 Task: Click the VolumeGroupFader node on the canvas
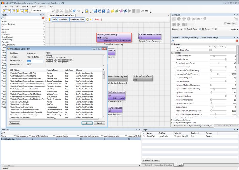tap(143, 78)
